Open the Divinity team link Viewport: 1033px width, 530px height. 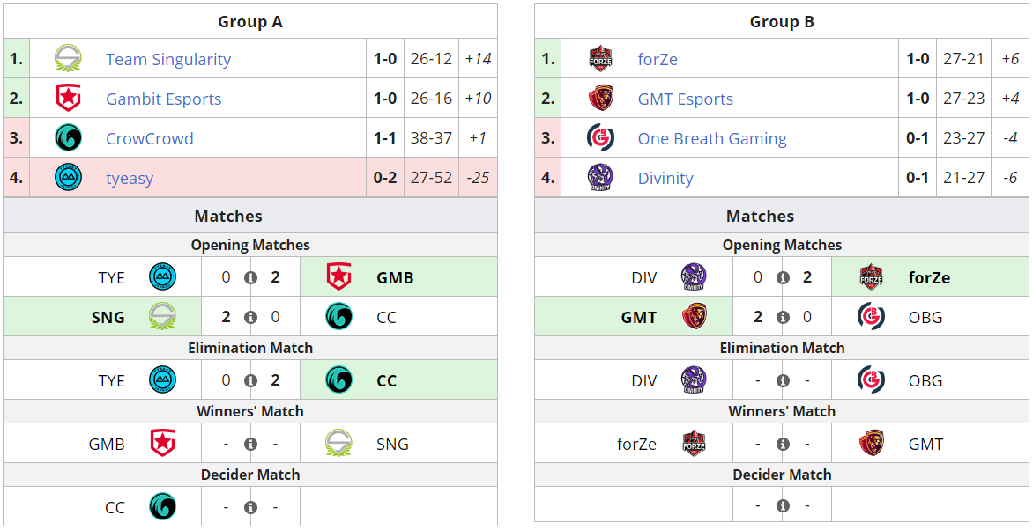pyautogui.click(x=665, y=178)
